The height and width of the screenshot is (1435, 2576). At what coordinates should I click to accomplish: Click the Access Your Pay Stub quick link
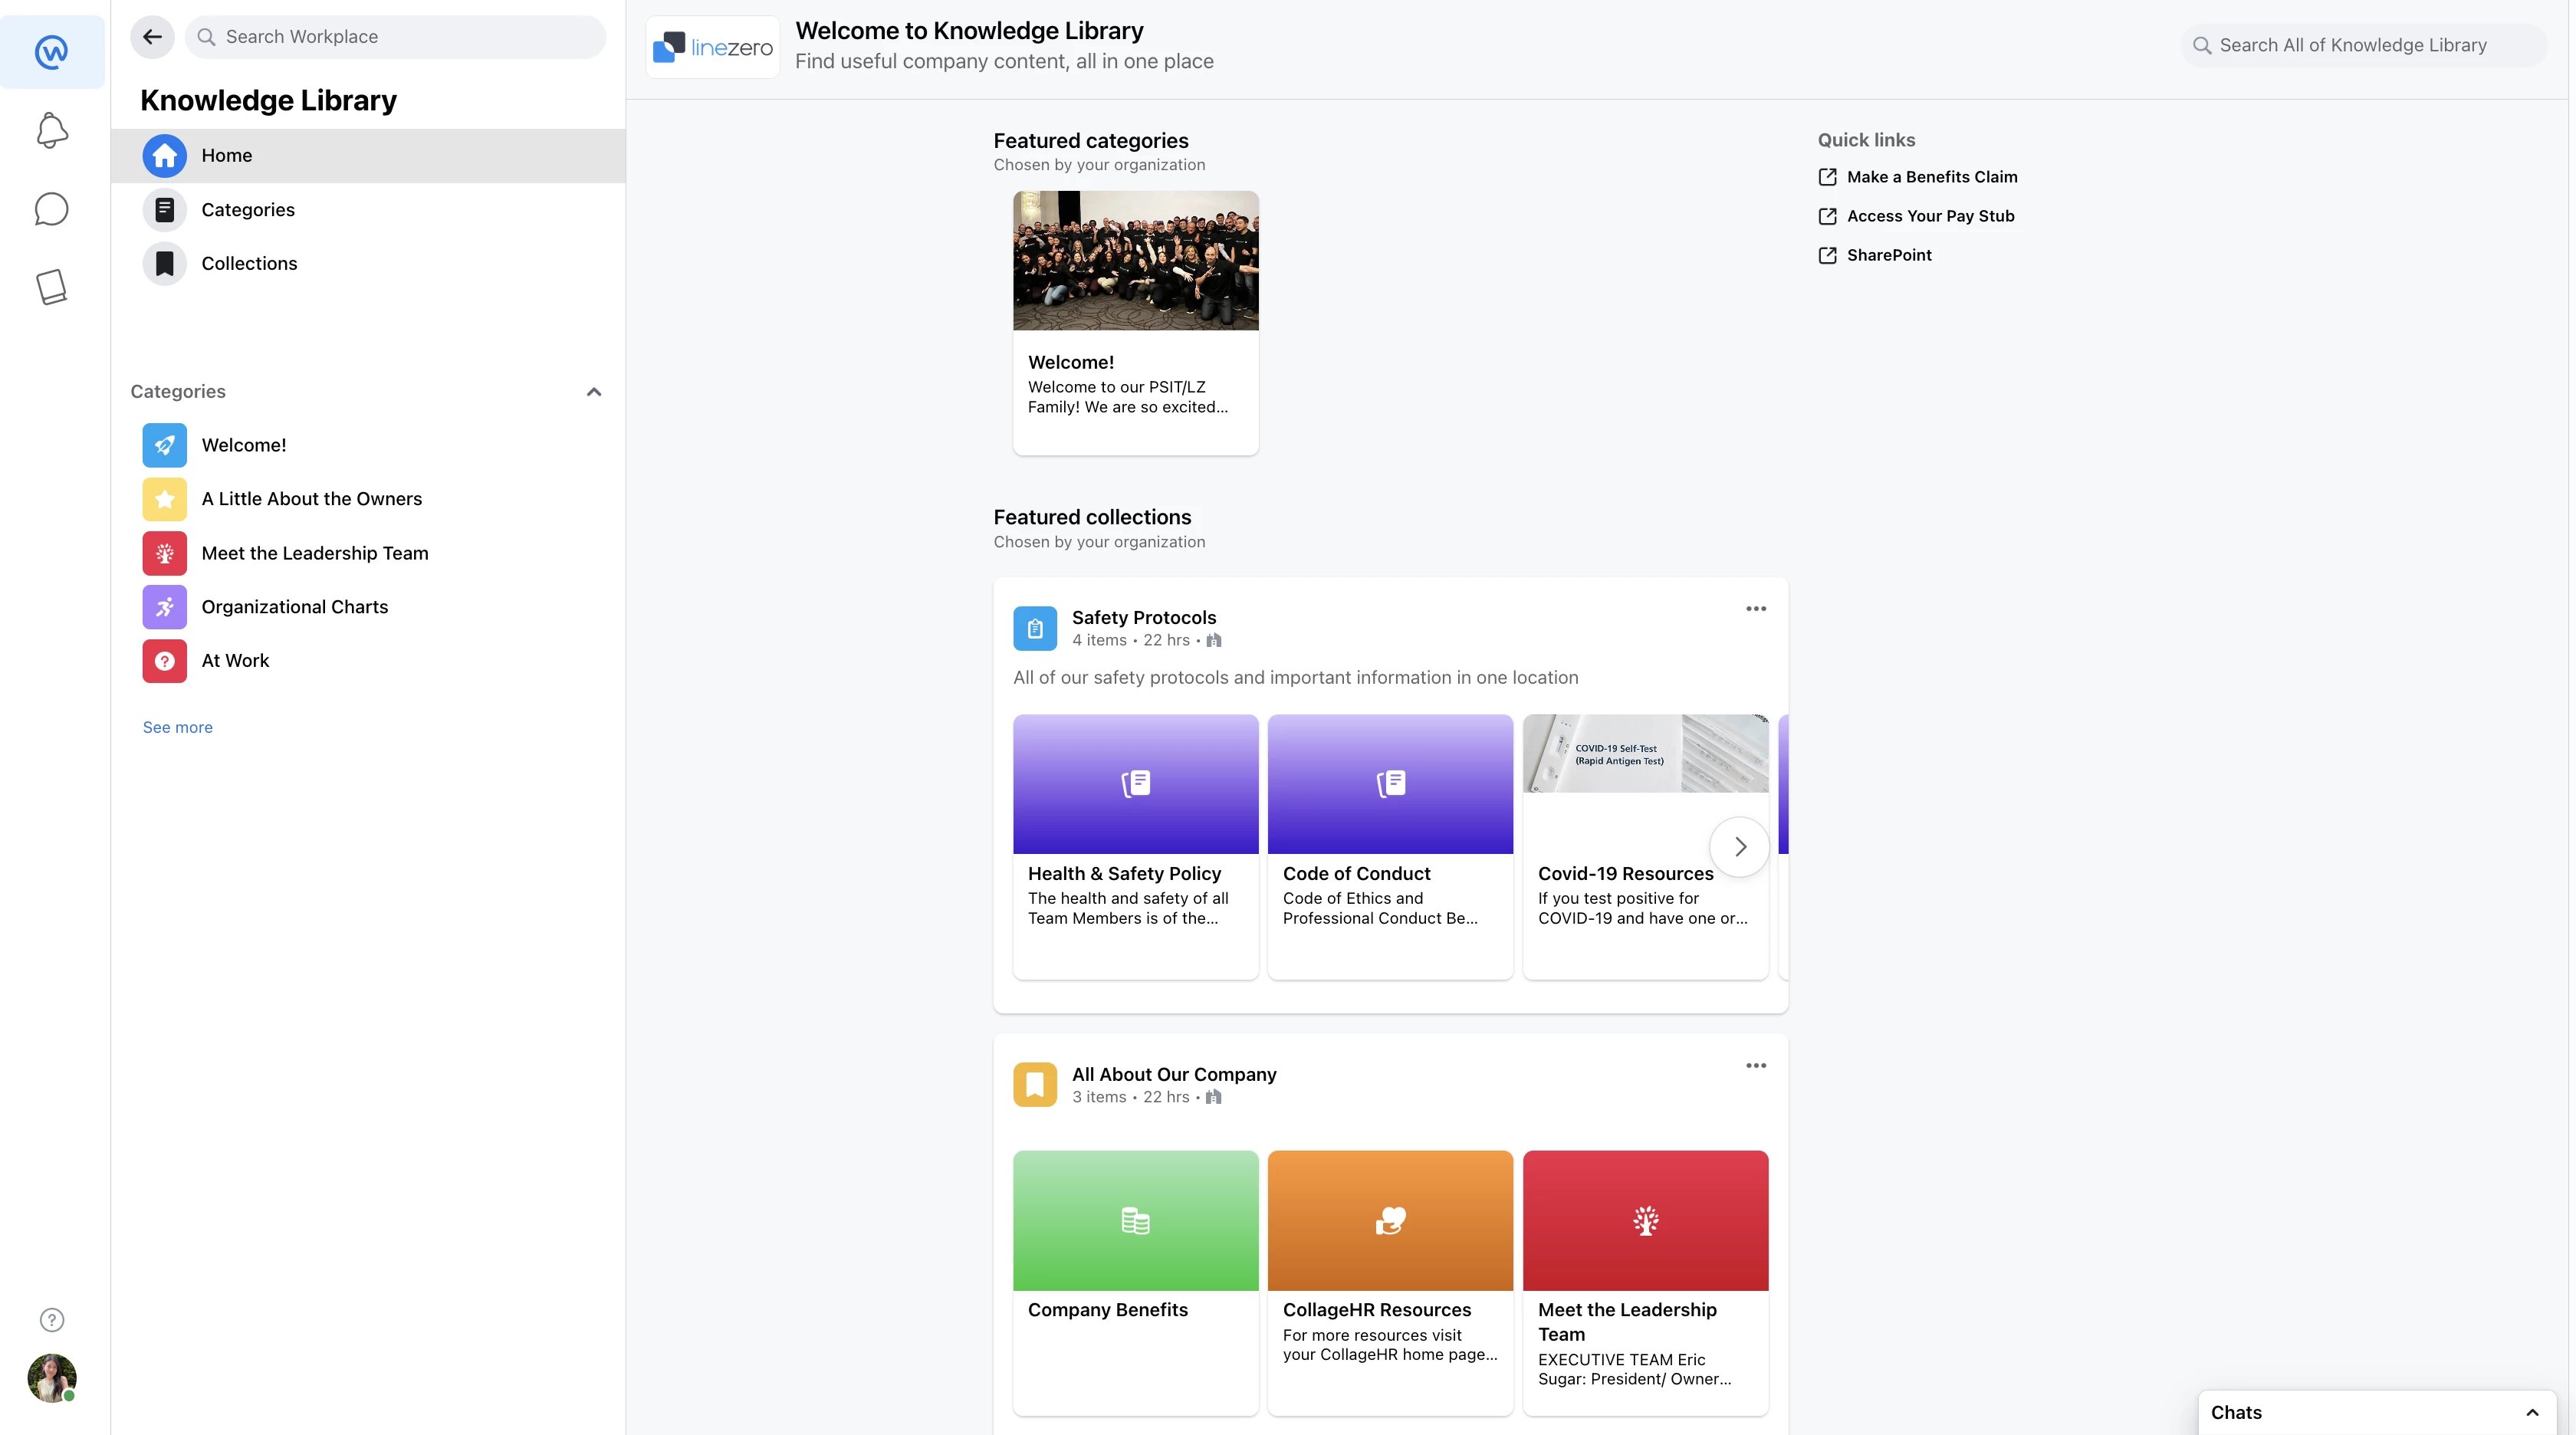pyautogui.click(x=1931, y=215)
